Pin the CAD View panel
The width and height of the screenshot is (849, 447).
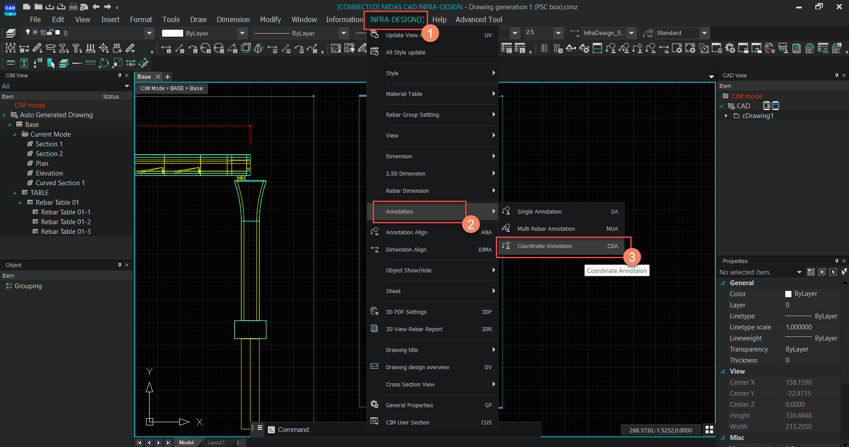[x=837, y=76]
